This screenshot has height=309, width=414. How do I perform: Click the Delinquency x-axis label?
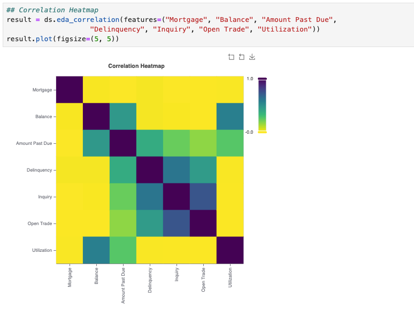[x=150, y=280]
